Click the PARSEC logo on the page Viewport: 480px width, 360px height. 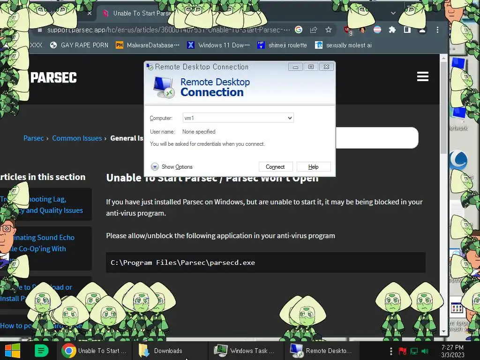(53, 78)
